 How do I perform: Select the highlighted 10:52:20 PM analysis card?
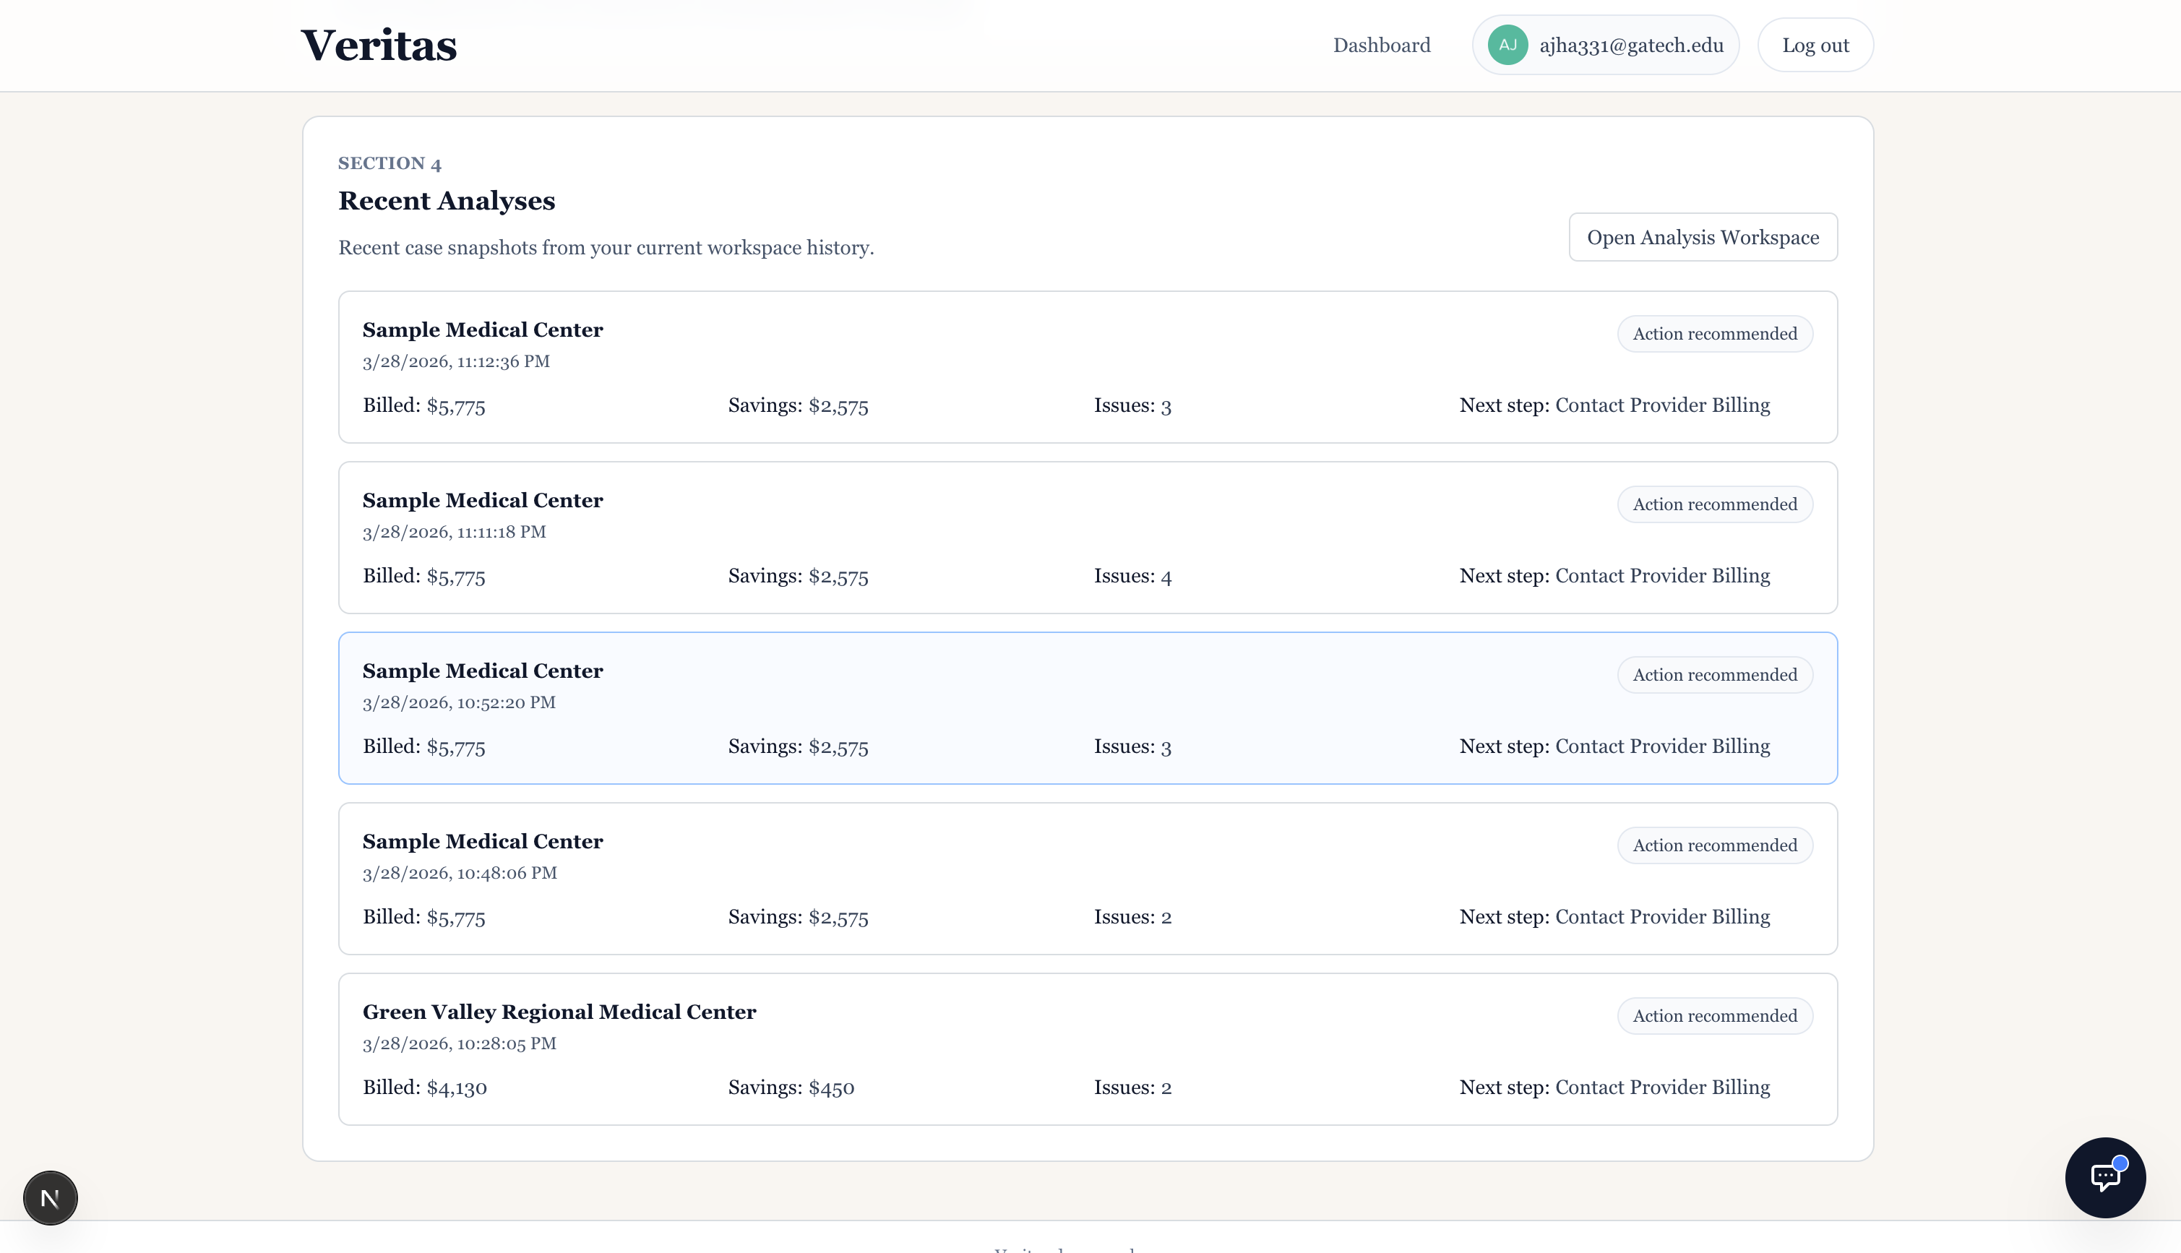point(1087,707)
